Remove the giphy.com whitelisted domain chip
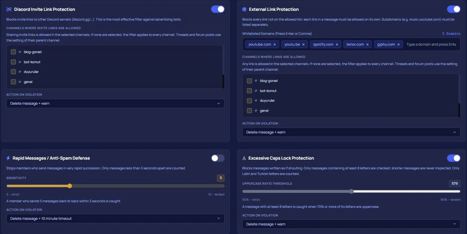467x234 pixels. [398, 44]
